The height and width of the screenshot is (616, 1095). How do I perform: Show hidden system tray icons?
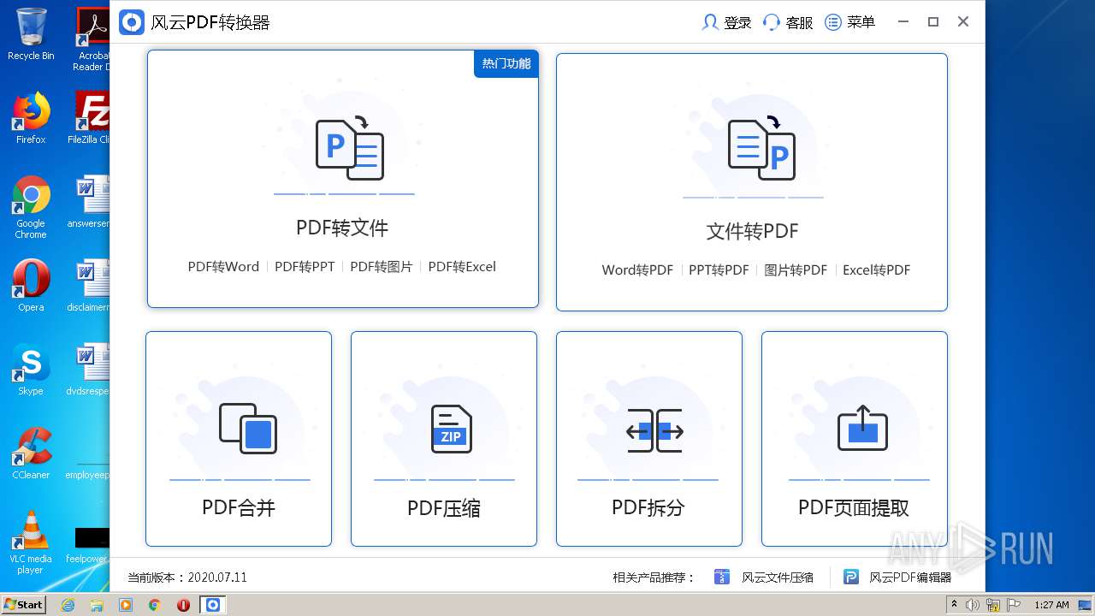coord(954,605)
